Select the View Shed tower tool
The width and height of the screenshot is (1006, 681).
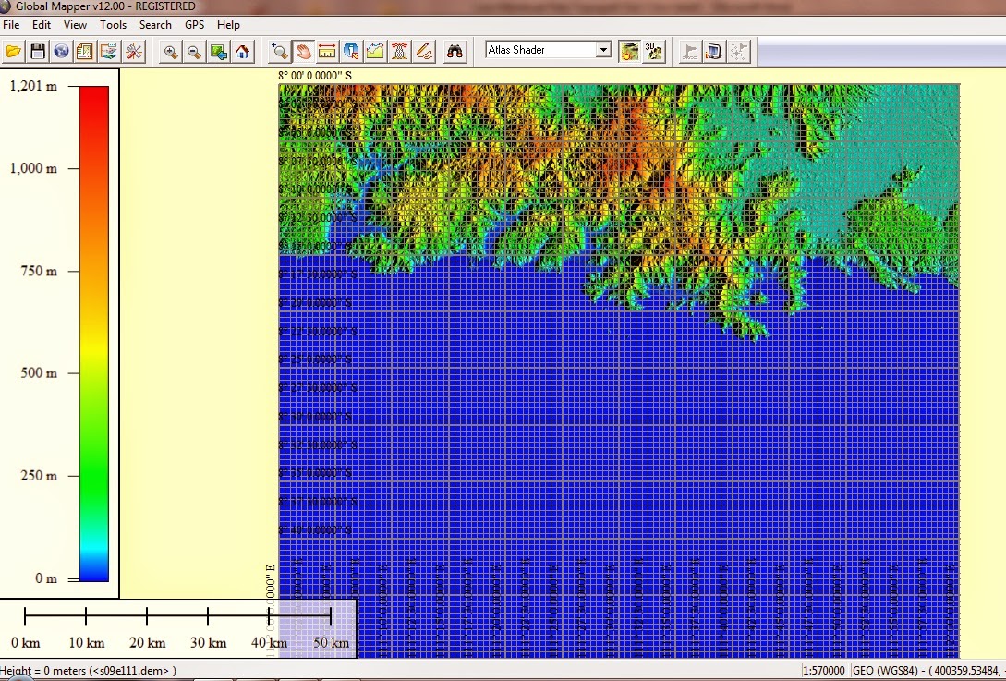(x=400, y=52)
